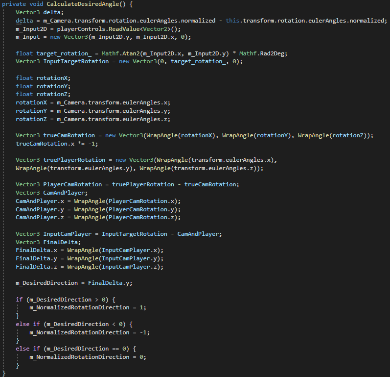Click 'm_NormalizedRotationDirection = -1;' line
390x377 pixels.
[x=90, y=333]
